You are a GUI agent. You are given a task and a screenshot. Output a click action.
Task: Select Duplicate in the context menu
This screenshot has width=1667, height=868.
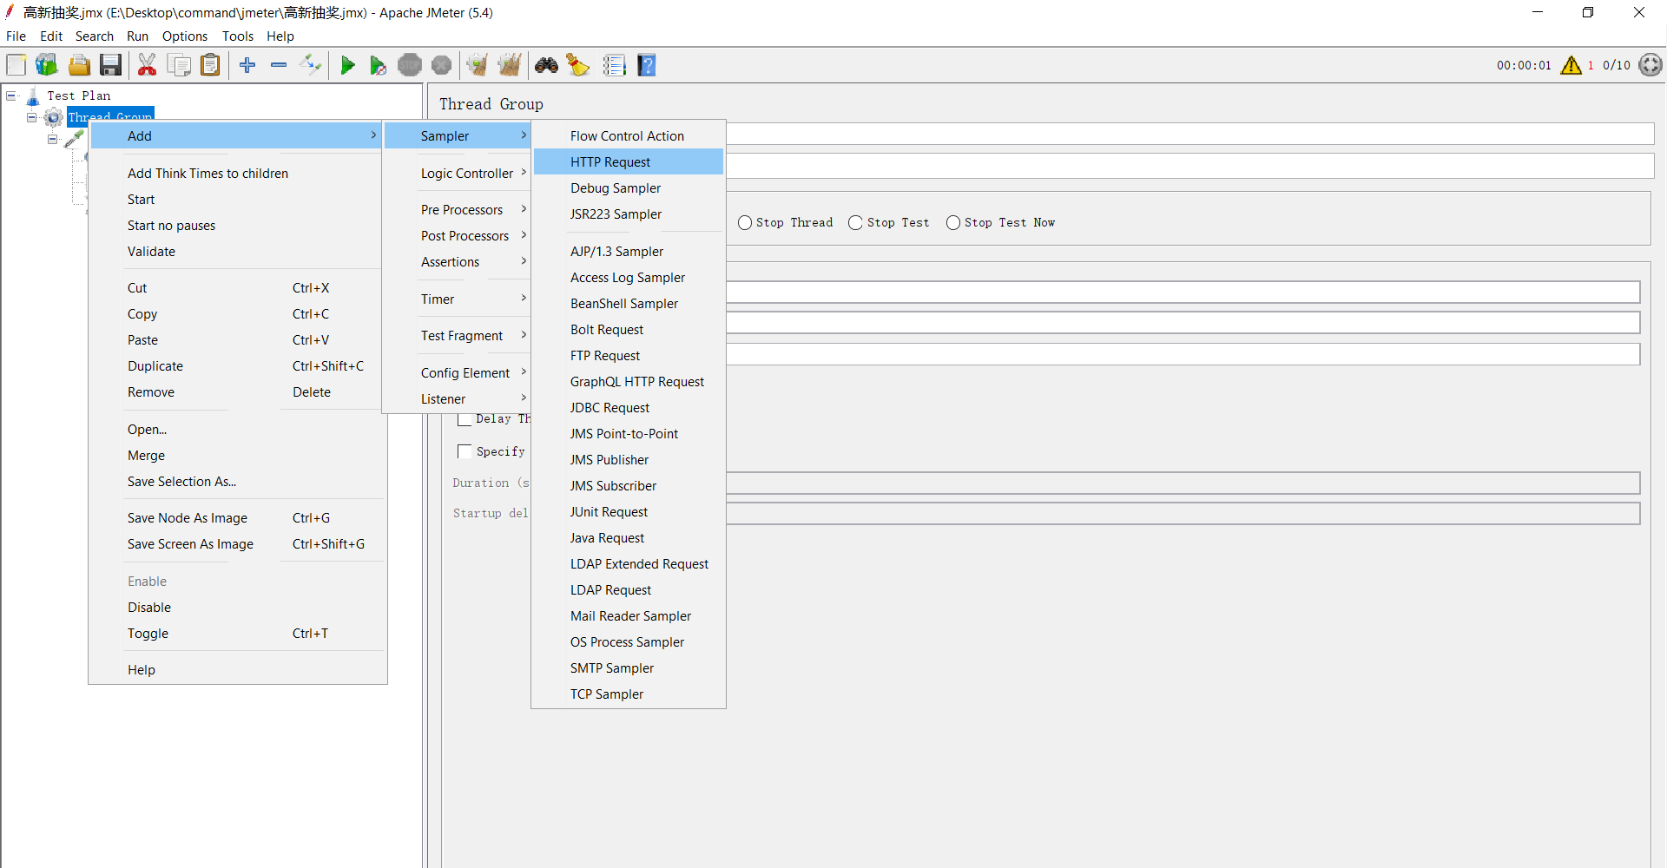click(155, 366)
